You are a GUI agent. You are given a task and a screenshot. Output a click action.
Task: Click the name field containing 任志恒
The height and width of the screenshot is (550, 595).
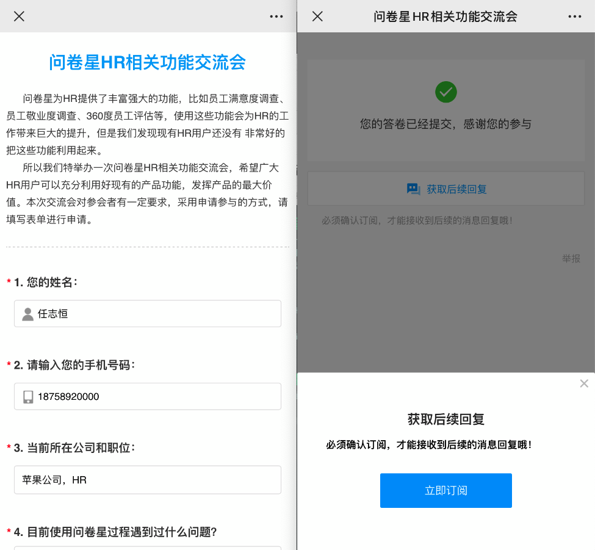pos(148,314)
